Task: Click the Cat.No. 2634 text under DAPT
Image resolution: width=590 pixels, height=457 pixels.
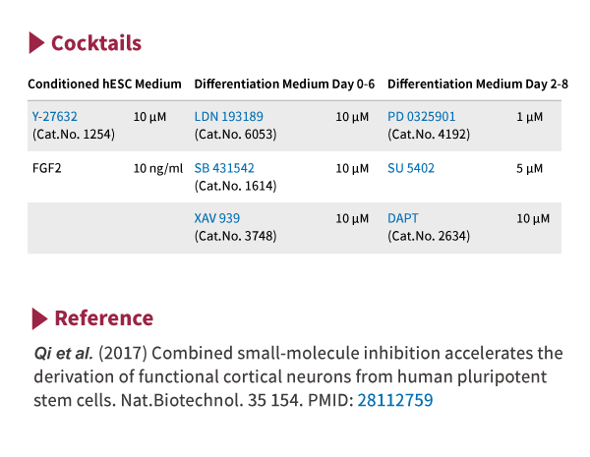Action: [x=429, y=236]
